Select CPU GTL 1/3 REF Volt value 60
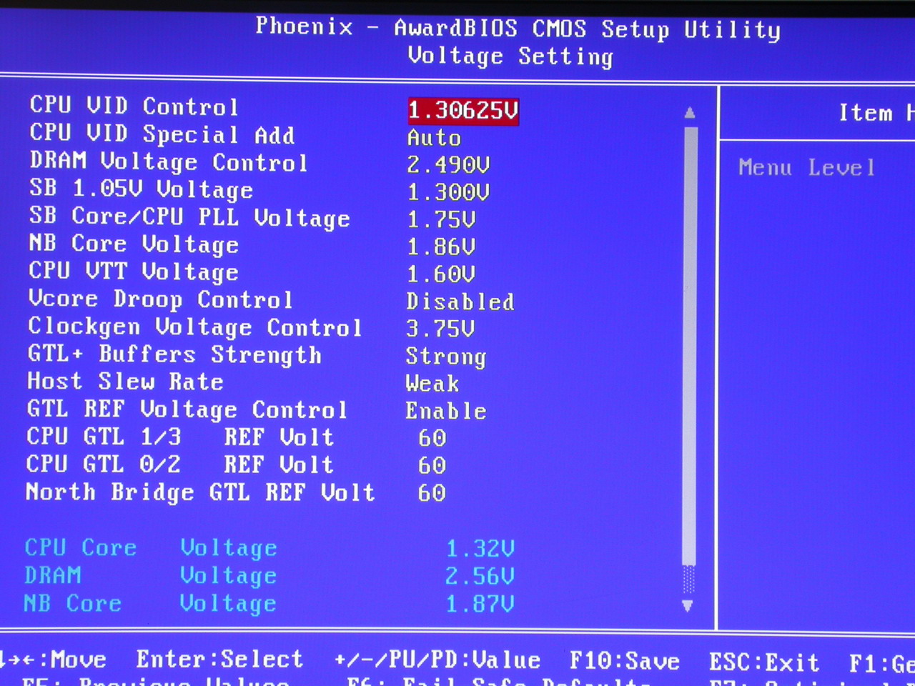 [432, 438]
